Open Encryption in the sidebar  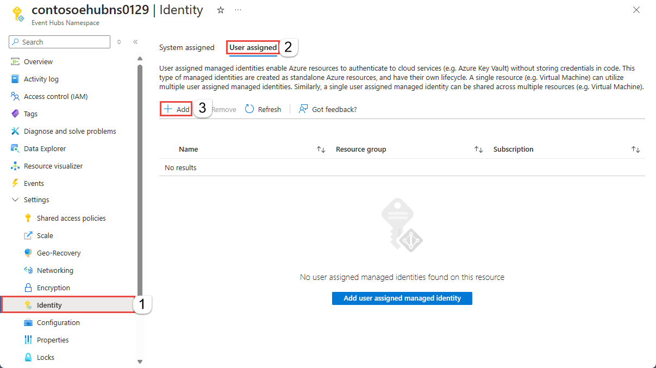[53, 288]
